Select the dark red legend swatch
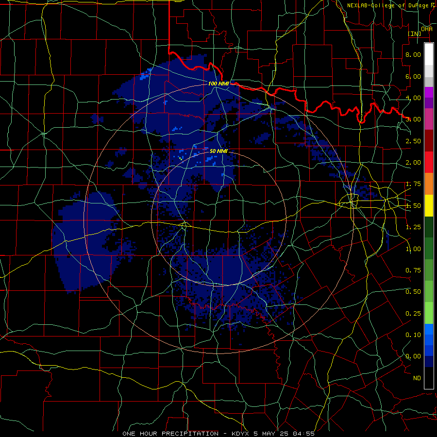Image resolution: width=437 pixels, height=437 pixels. (429, 141)
